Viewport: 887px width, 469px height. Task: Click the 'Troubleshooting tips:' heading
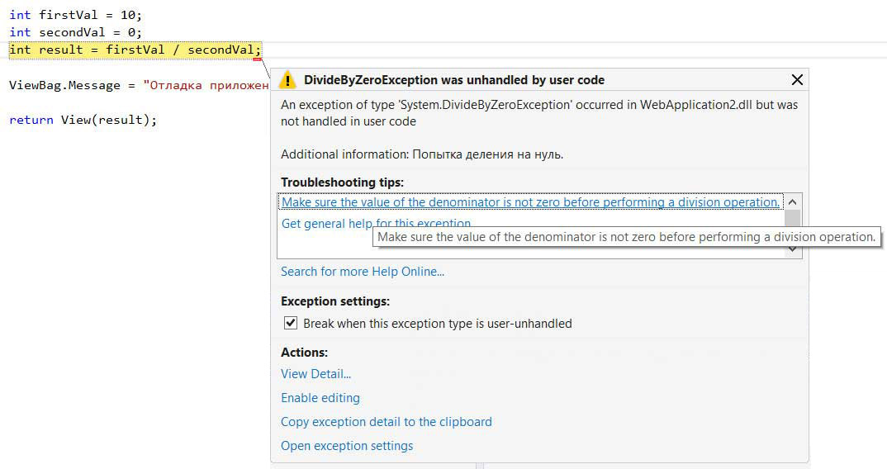tap(342, 182)
